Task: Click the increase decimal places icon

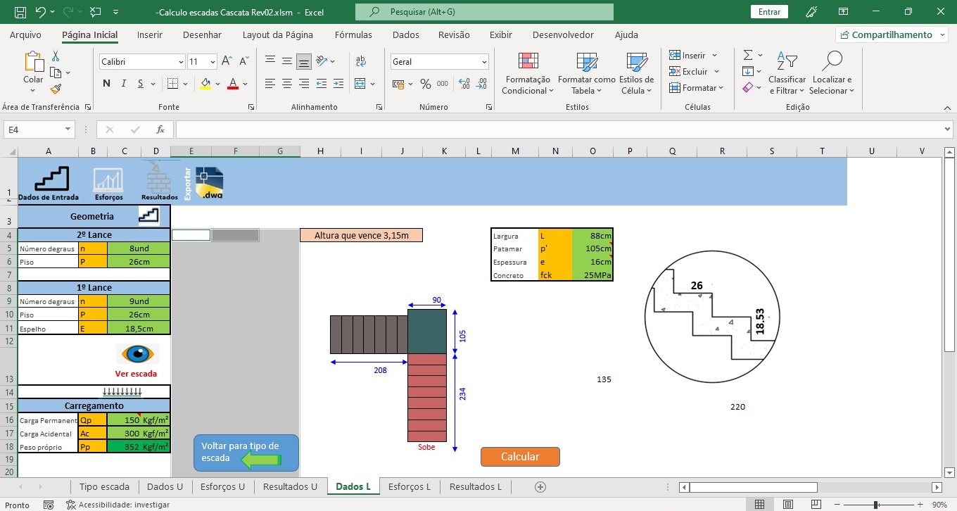Action: tap(464, 84)
